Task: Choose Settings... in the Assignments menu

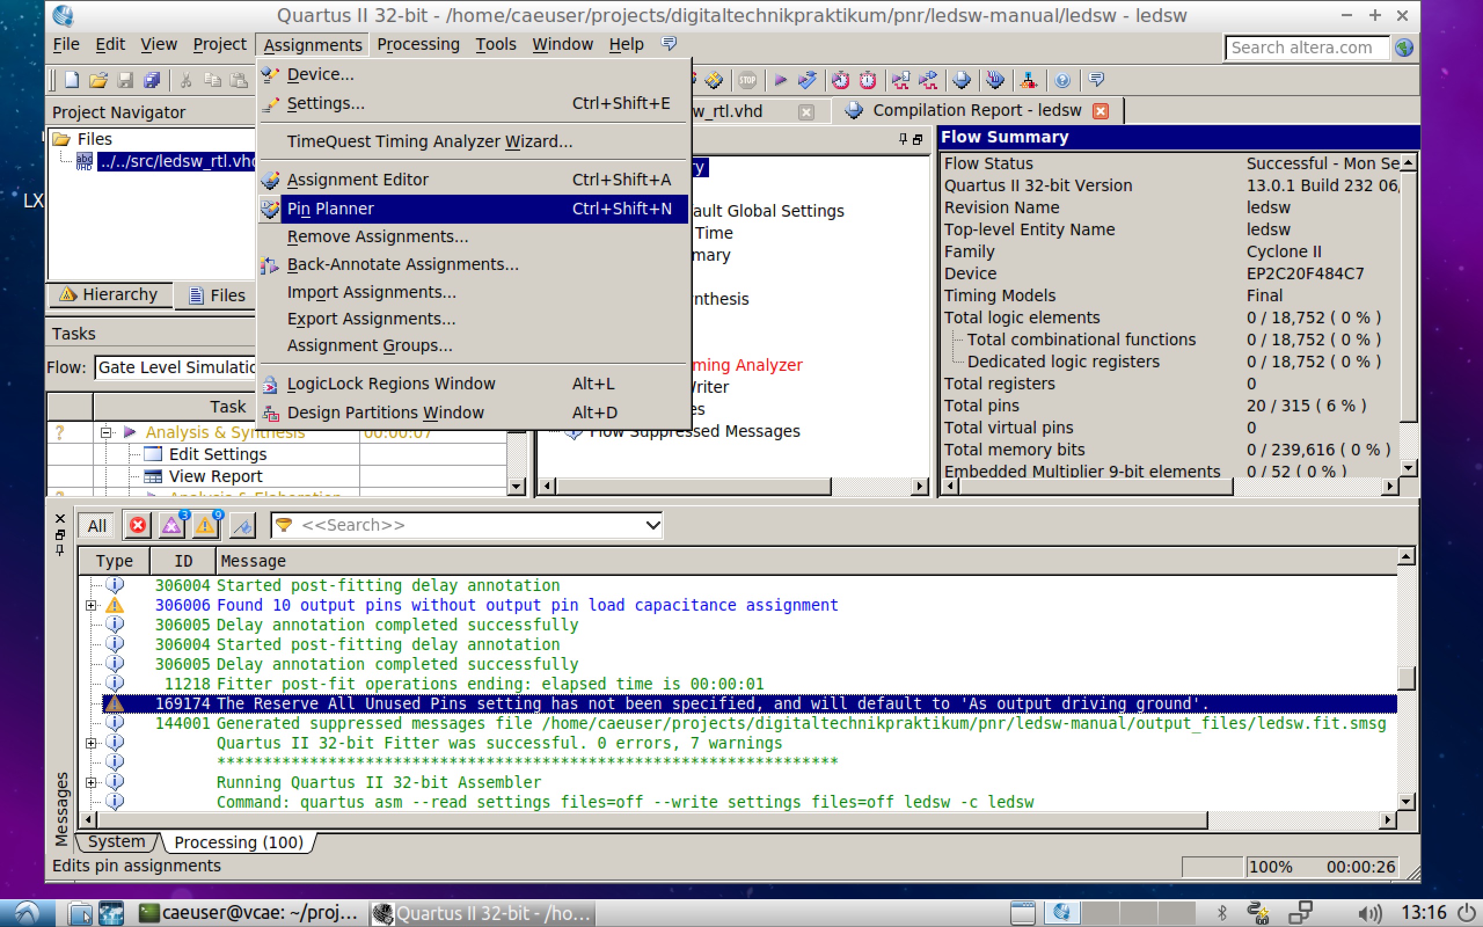Action: (473, 104)
